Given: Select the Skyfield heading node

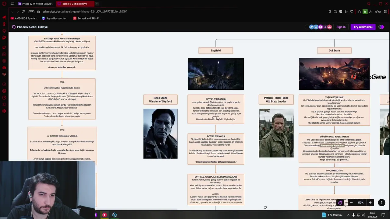Looking at the screenshot, I should pyautogui.click(x=216, y=50).
